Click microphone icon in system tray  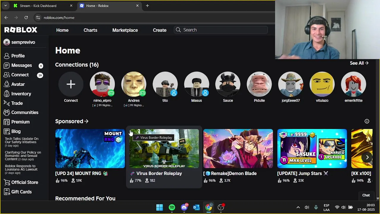point(316,207)
